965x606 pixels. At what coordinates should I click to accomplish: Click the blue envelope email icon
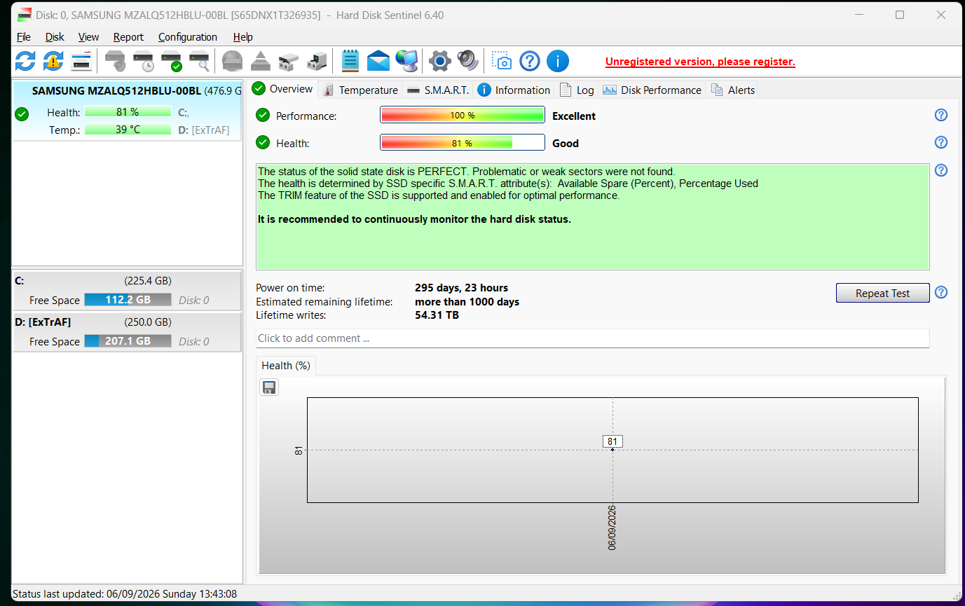pyautogui.click(x=378, y=62)
